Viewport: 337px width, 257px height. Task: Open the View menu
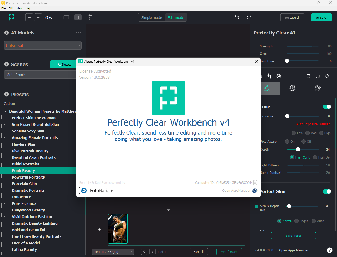point(19,8)
